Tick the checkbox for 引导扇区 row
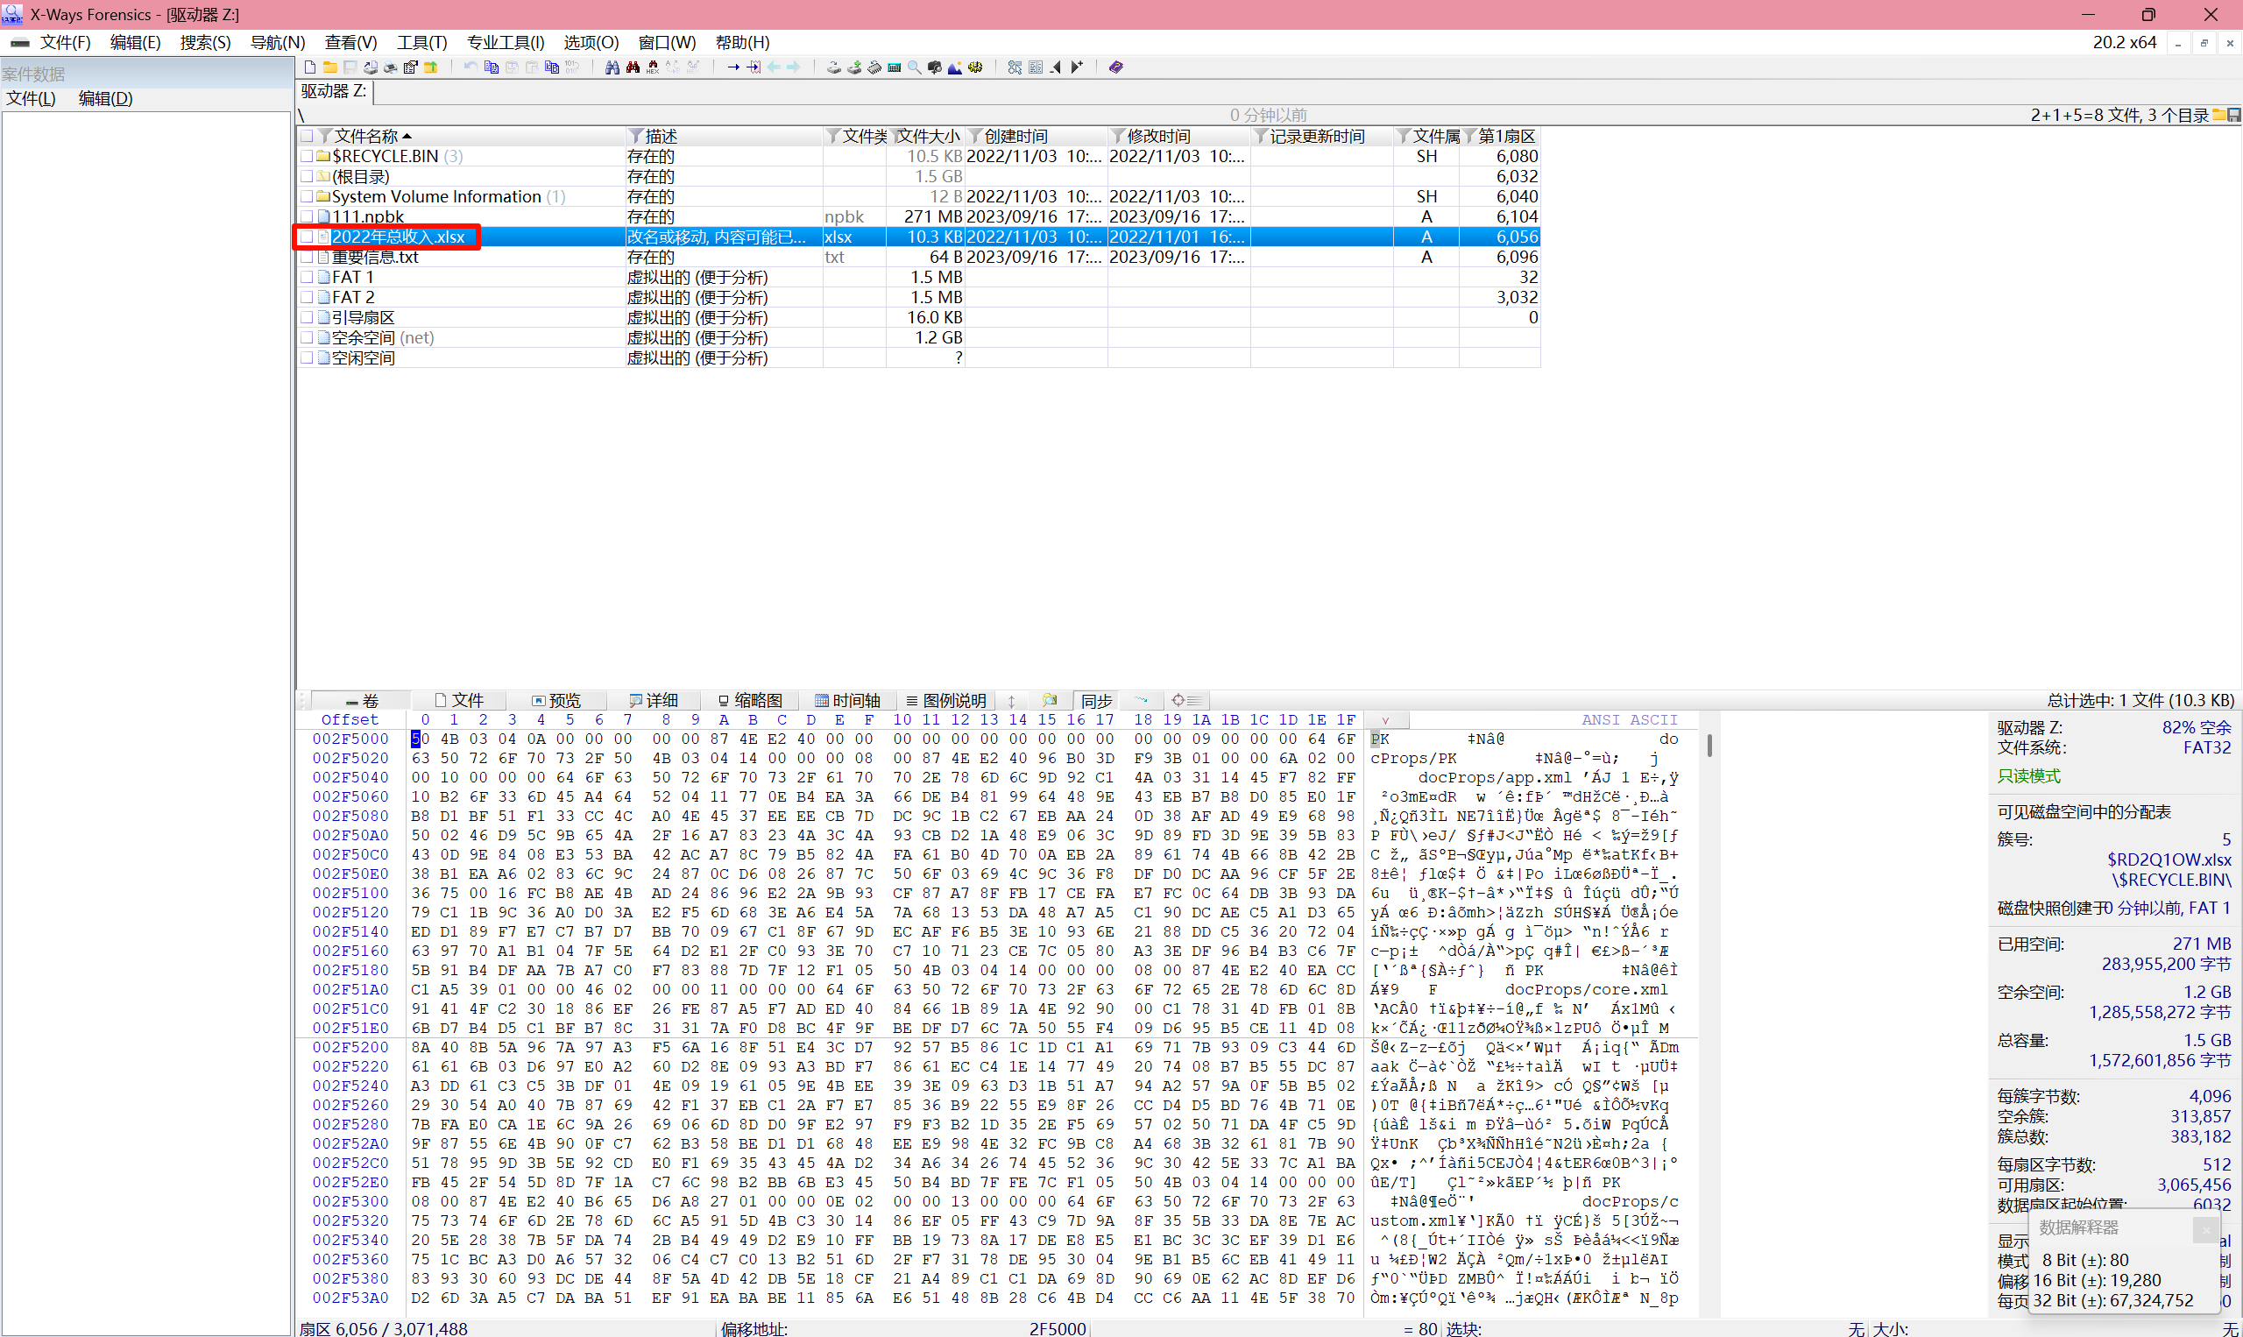 tap(308, 317)
